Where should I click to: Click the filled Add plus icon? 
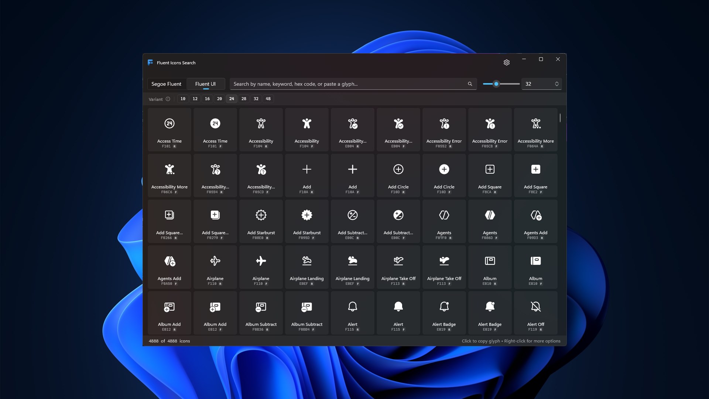click(x=353, y=175)
